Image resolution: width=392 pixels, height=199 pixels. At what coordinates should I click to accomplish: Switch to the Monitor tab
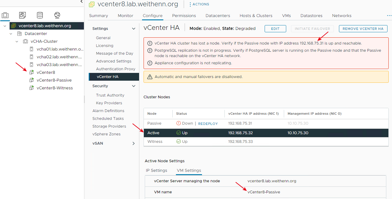point(125,16)
